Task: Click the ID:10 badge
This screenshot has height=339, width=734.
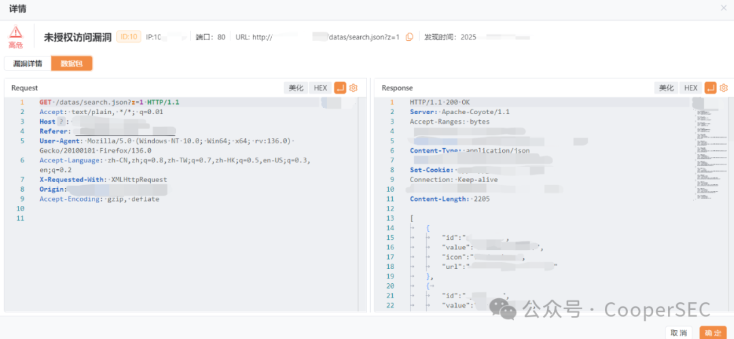Action: coord(128,37)
